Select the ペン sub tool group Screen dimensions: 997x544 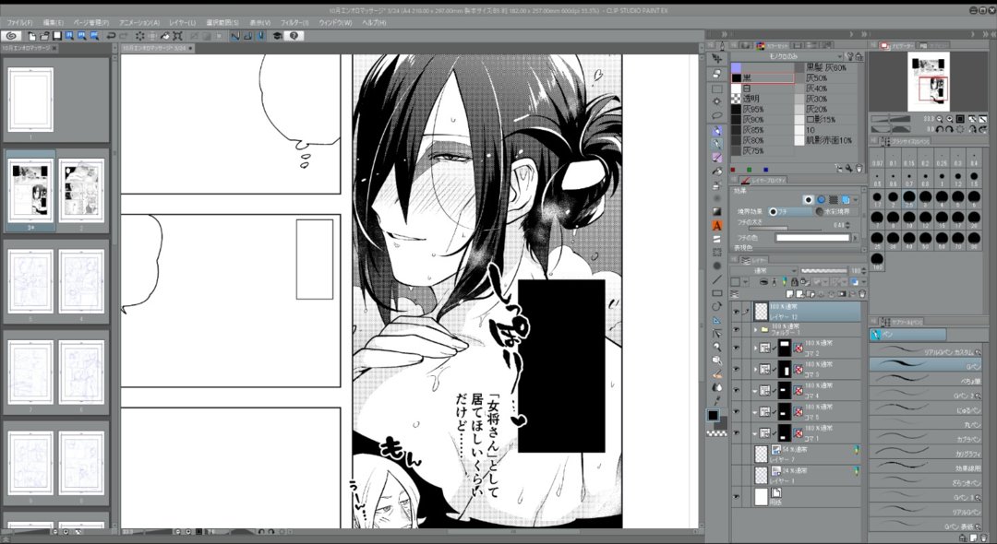907,335
